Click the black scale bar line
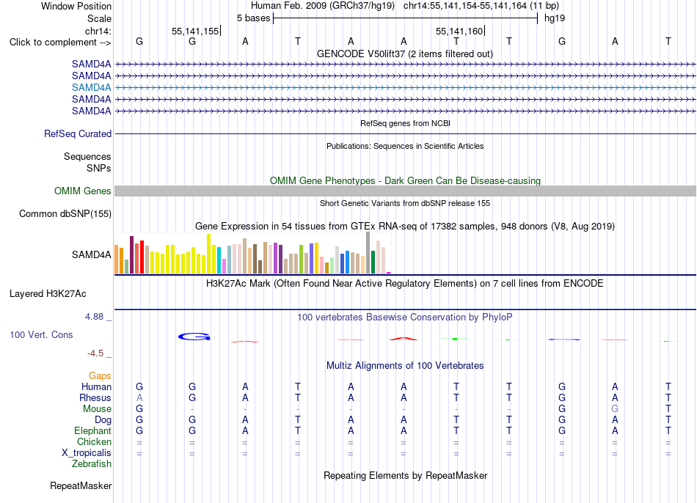This screenshot has height=503, width=697. point(406,18)
